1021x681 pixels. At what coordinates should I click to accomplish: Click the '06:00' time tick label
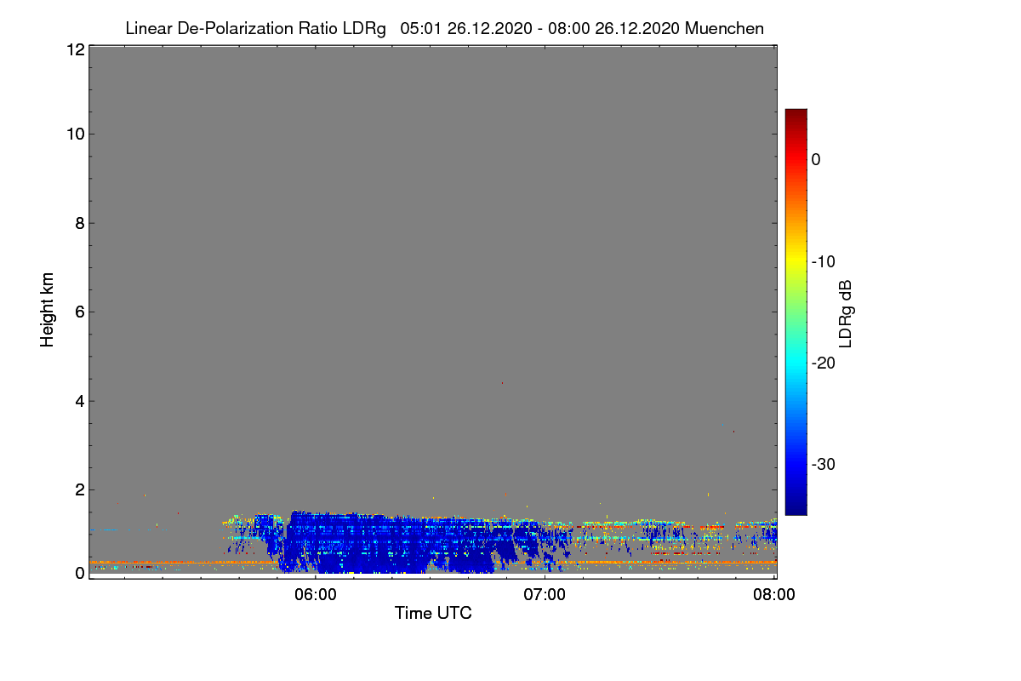click(x=315, y=595)
